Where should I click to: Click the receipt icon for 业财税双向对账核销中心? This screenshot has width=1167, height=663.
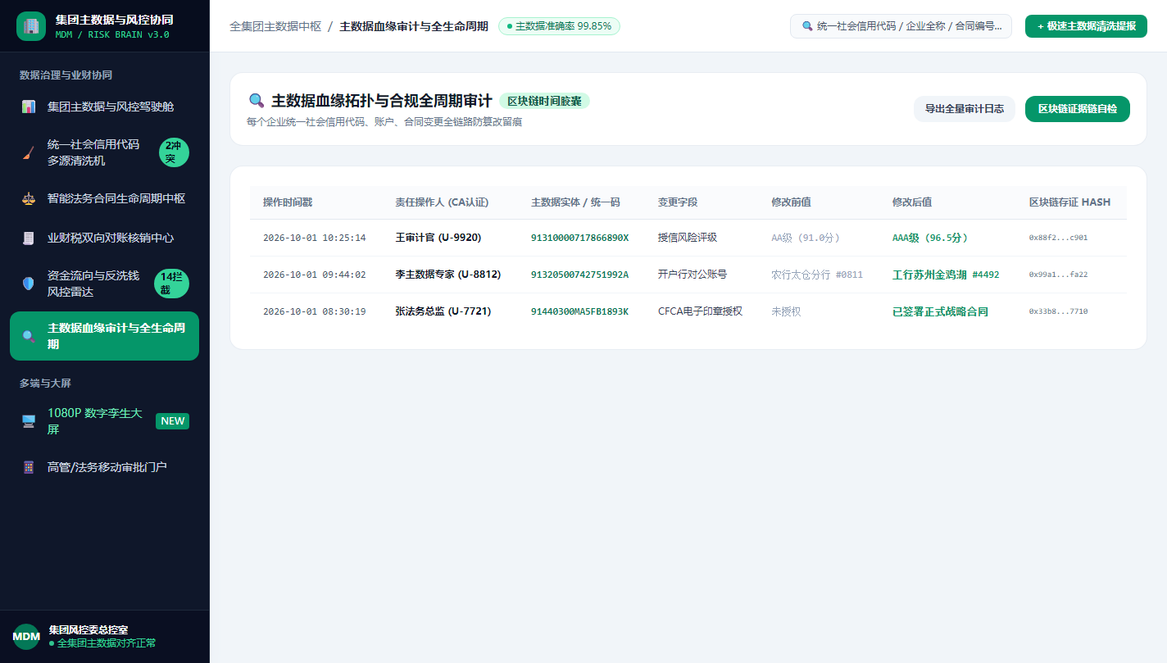click(29, 238)
